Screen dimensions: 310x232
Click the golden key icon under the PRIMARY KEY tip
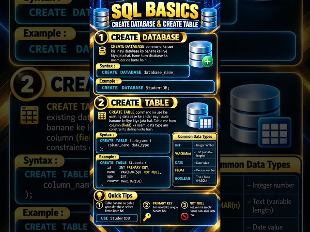(x=147, y=217)
